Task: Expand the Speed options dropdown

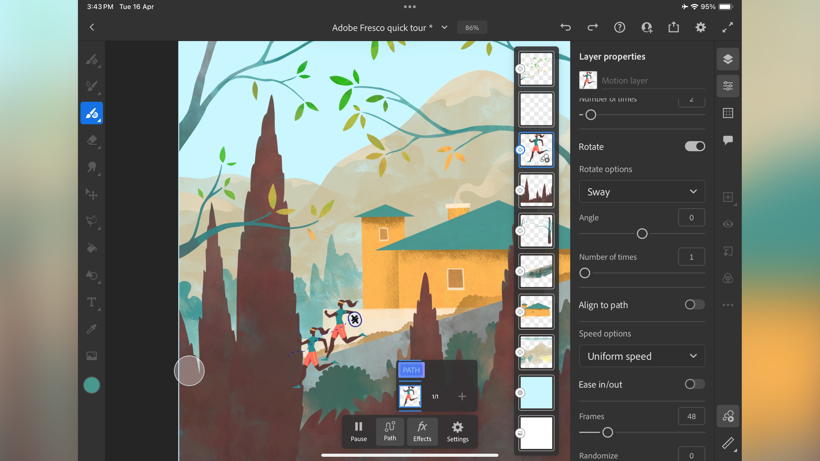Action: 642,356
